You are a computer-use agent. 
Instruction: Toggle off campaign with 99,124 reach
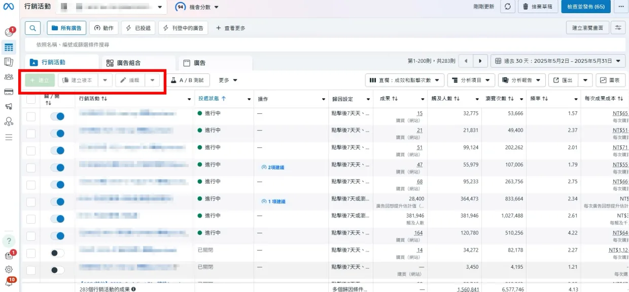(x=58, y=150)
